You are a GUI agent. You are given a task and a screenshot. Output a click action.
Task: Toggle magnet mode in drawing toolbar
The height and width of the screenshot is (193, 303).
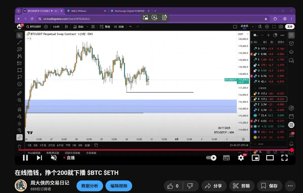click(x=19, y=109)
